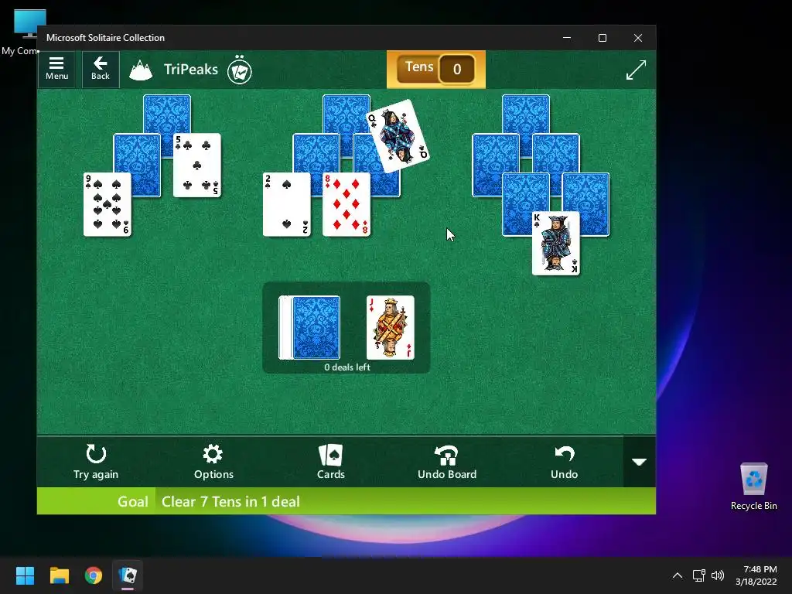Open the Cards menu

pyautogui.click(x=331, y=462)
